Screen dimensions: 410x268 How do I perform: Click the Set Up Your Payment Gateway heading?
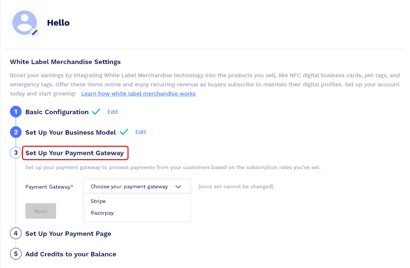pos(74,153)
